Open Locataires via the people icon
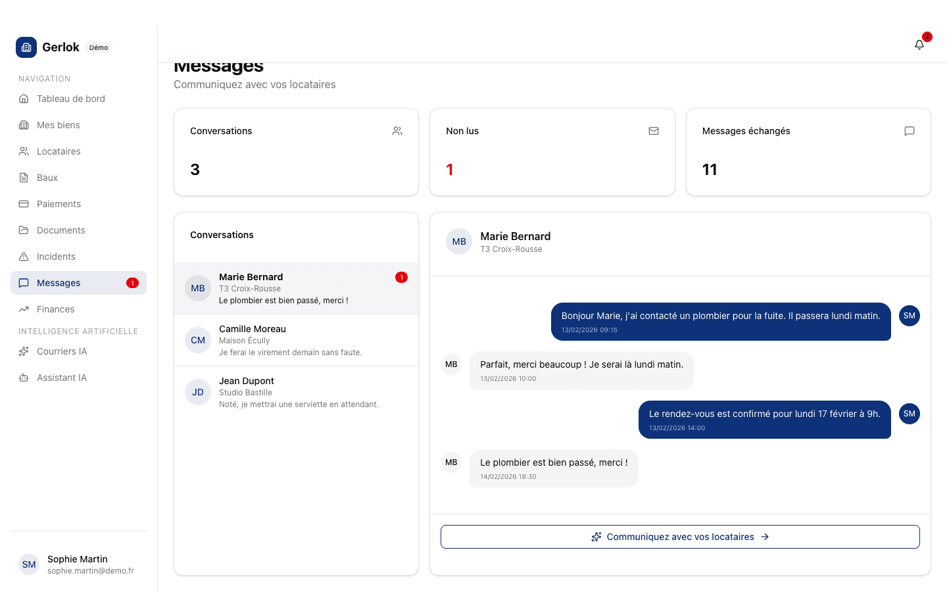 pyautogui.click(x=24, y=151)
